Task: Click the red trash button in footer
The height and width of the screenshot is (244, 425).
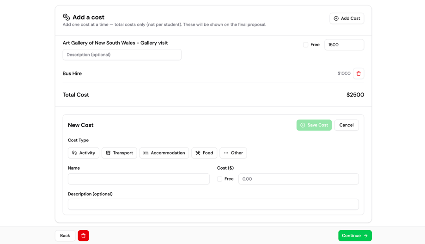Action: point(83,236)
